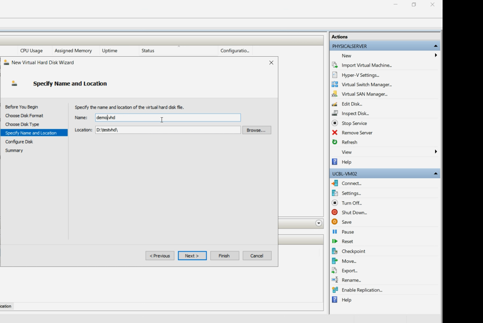The image size is (483, 323).
Task: Click the wizard title bar disk icon
Action: pos(6,62)
